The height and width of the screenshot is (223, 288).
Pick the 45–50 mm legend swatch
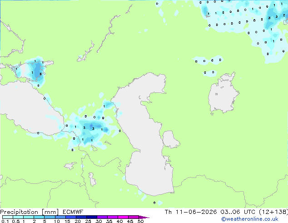click(x=134, y=217)
